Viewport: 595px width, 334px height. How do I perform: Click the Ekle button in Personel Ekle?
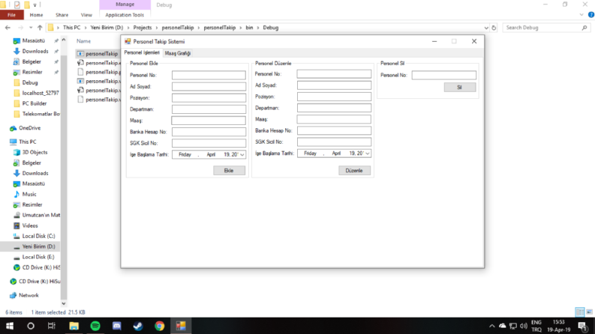pos(229,171)
